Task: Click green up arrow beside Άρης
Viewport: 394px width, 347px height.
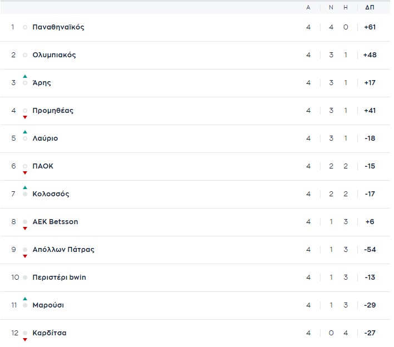Action: point(25,76)
